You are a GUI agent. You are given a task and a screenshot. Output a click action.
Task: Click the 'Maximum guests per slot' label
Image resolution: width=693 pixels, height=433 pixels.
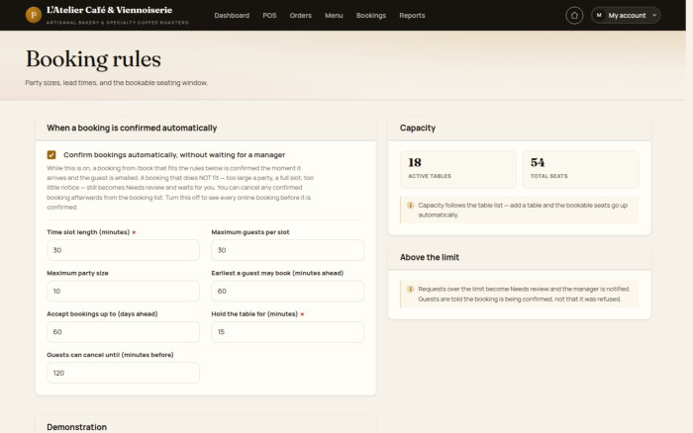coord(250,232)
